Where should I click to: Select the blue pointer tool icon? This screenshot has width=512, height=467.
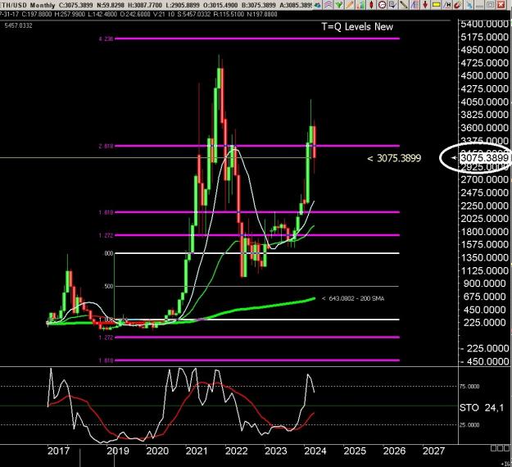coord(469,5)
